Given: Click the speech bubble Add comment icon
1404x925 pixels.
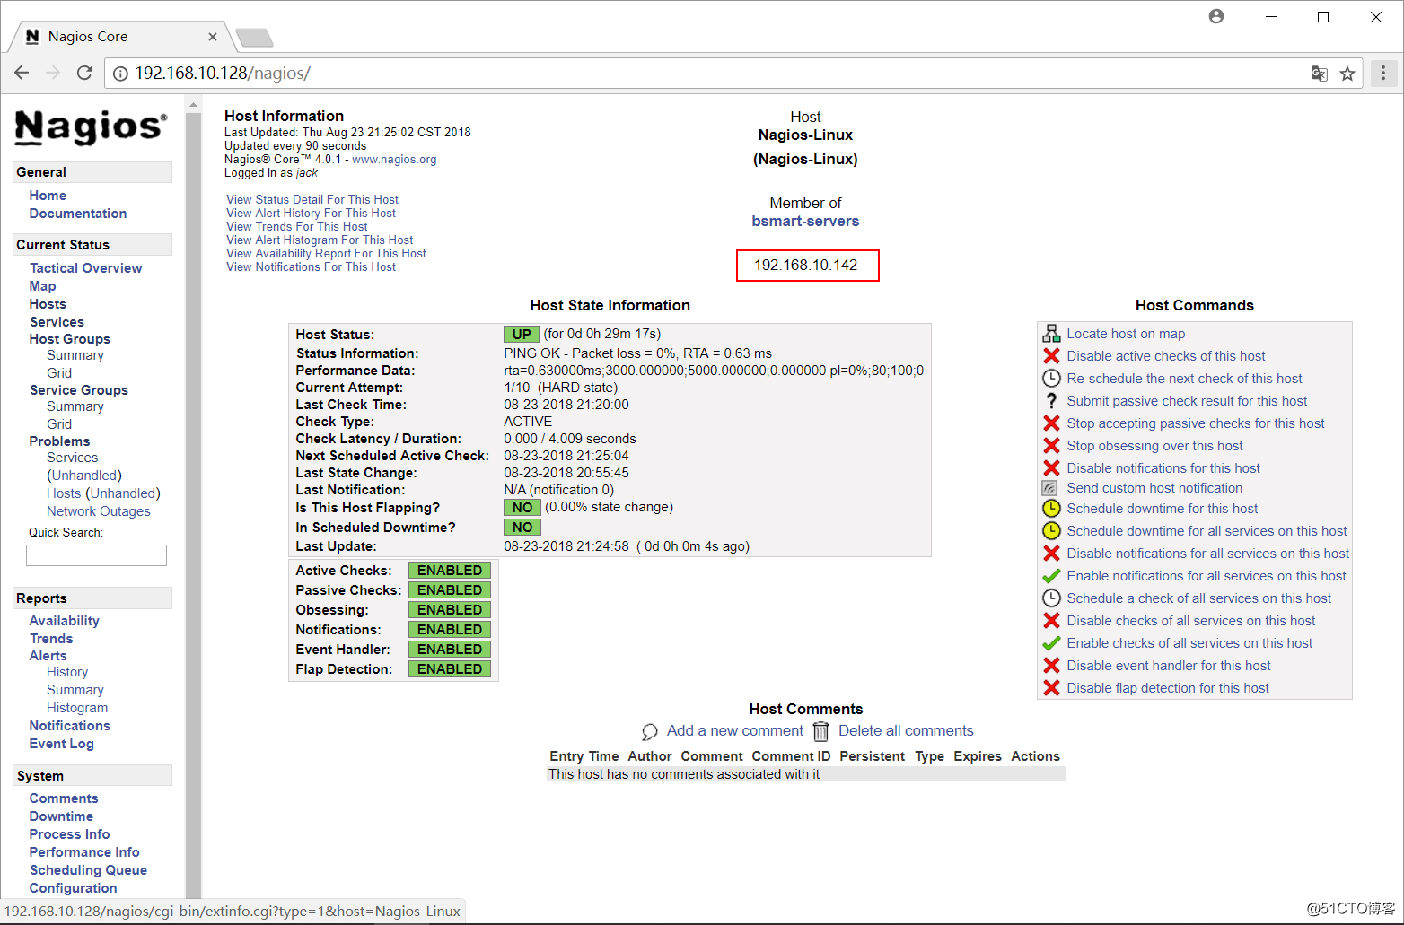Looking at the screenshot, I should tap(650, 732).
